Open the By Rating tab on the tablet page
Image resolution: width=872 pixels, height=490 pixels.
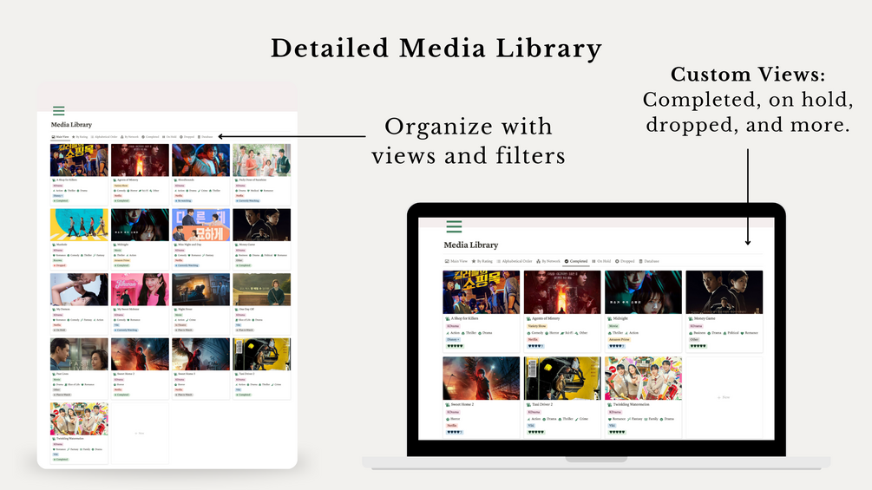[x=80, y=137]
